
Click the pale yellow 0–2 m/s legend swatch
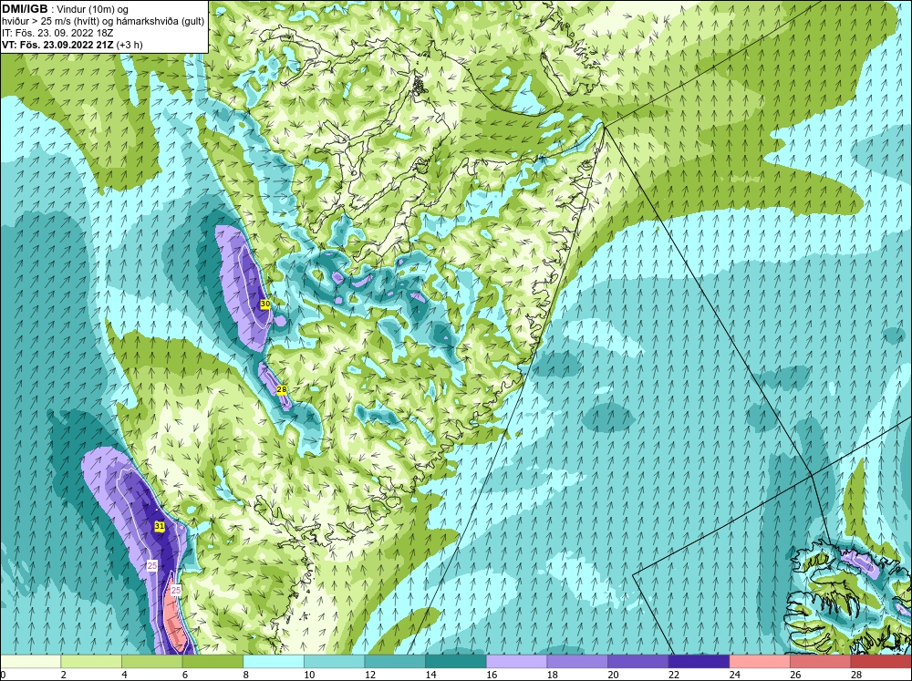(x=30, y=662)
